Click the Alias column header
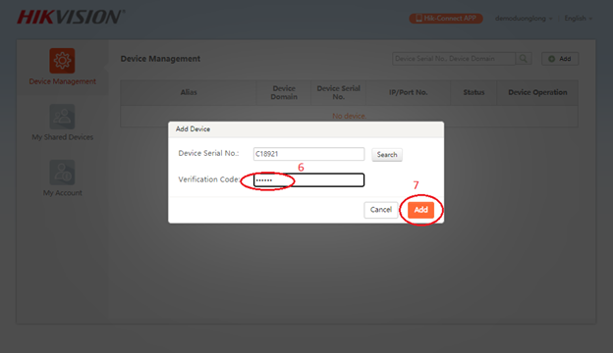The height and width of the screenshot is (353, 613). click(189, 92)
